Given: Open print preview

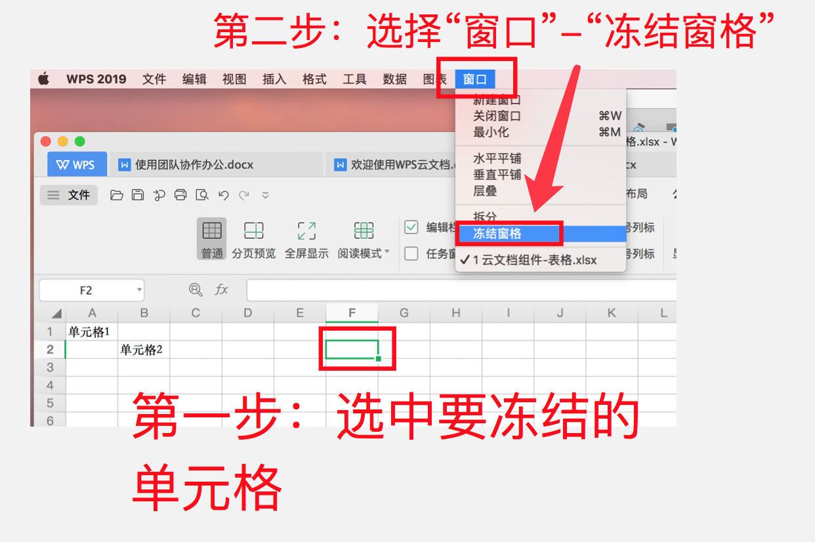Looking at the screenshot, I should point(201,195).
